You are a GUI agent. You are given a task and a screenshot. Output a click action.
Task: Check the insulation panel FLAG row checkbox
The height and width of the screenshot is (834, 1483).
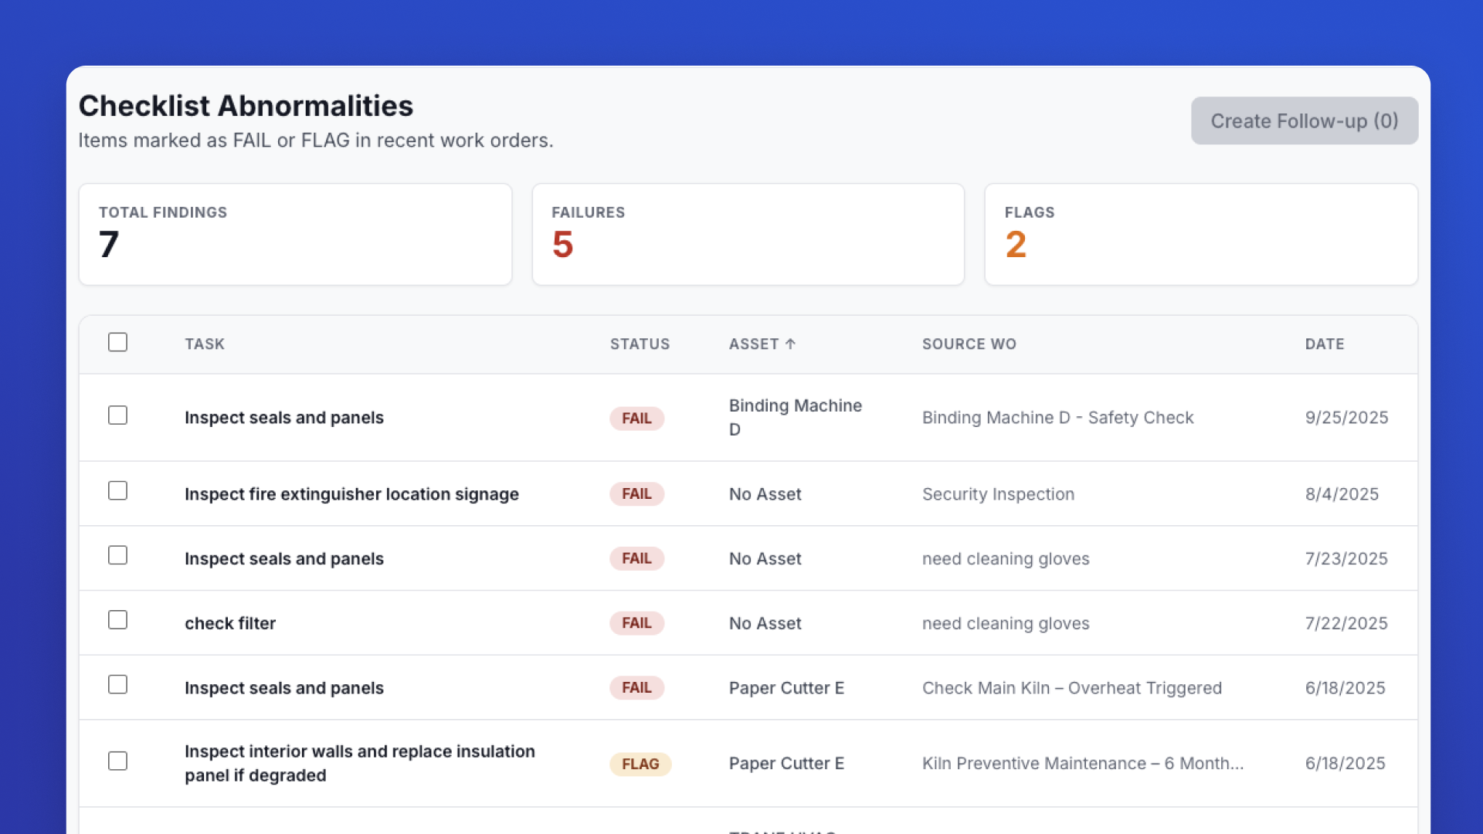[x=117, y=761]
